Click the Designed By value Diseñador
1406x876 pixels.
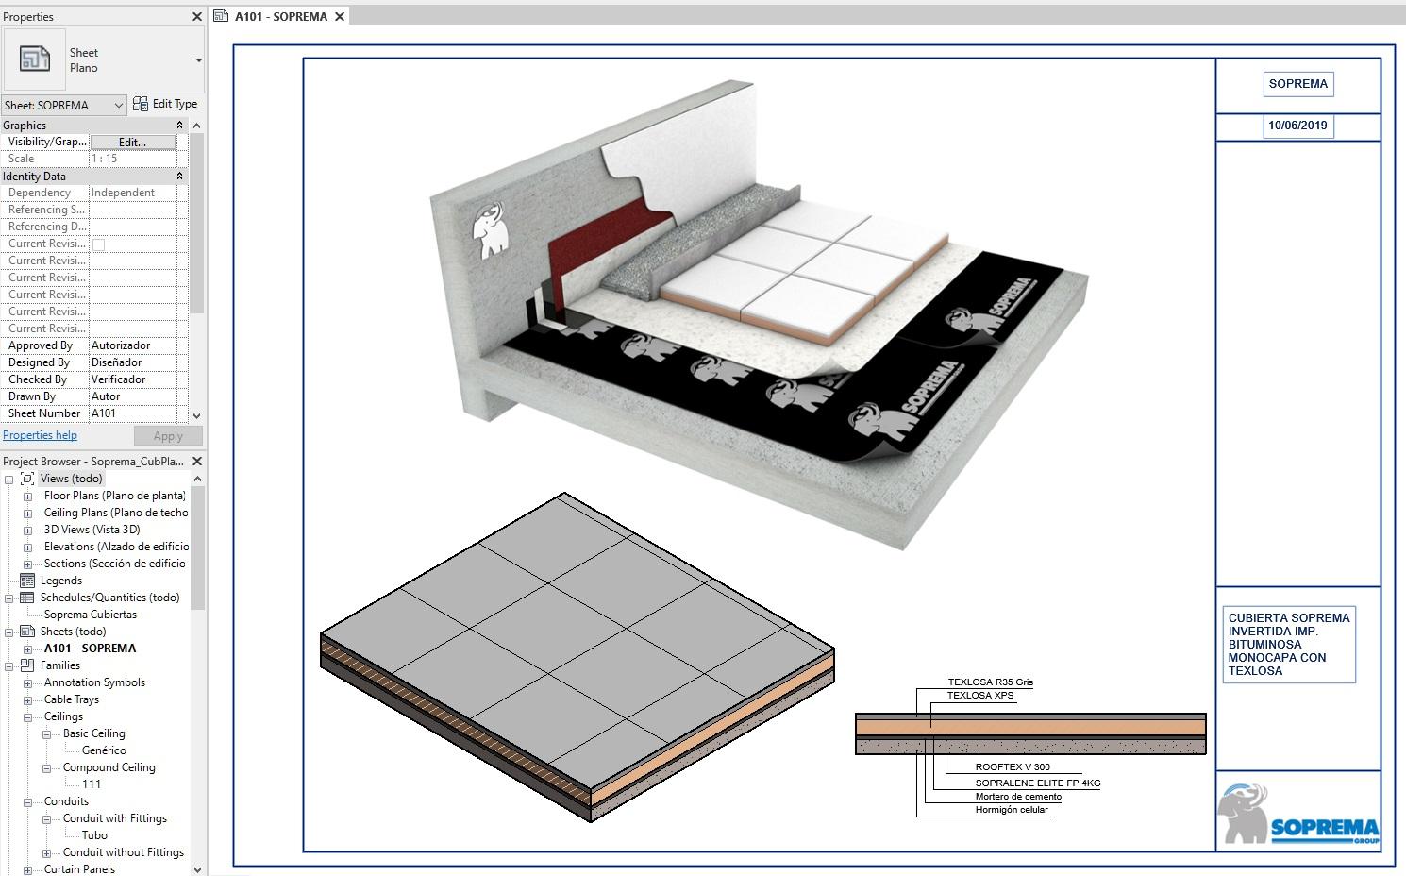tap(133, 362)
